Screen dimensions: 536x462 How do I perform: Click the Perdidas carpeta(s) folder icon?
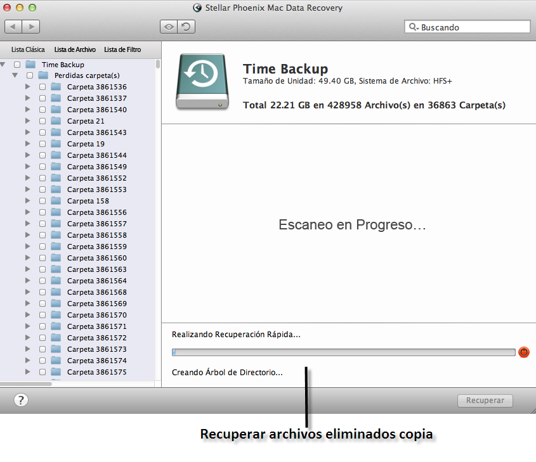coord(43,75)
